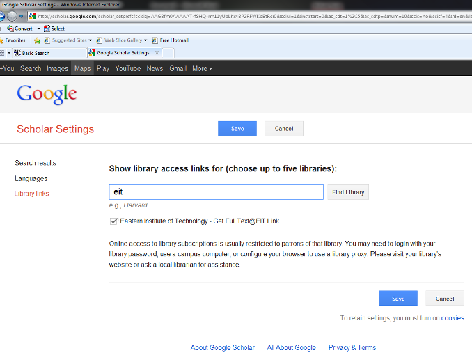Screen dimensions: 472x362
Task: Open the Free Hotmail favorite link
Action: coord(171,40)
